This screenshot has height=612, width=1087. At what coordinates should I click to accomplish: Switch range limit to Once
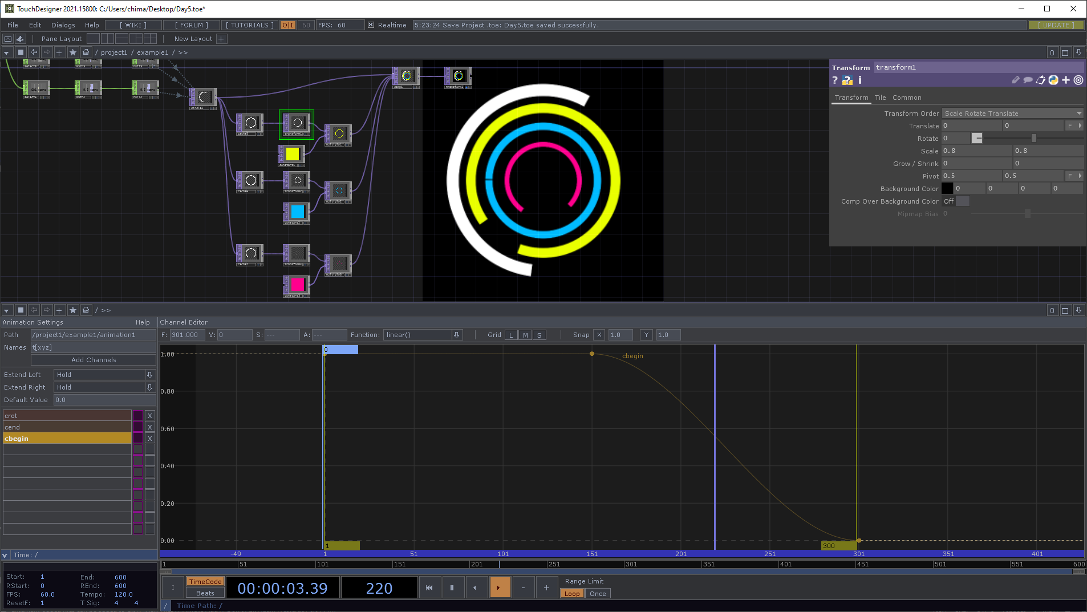click(598, 594)
